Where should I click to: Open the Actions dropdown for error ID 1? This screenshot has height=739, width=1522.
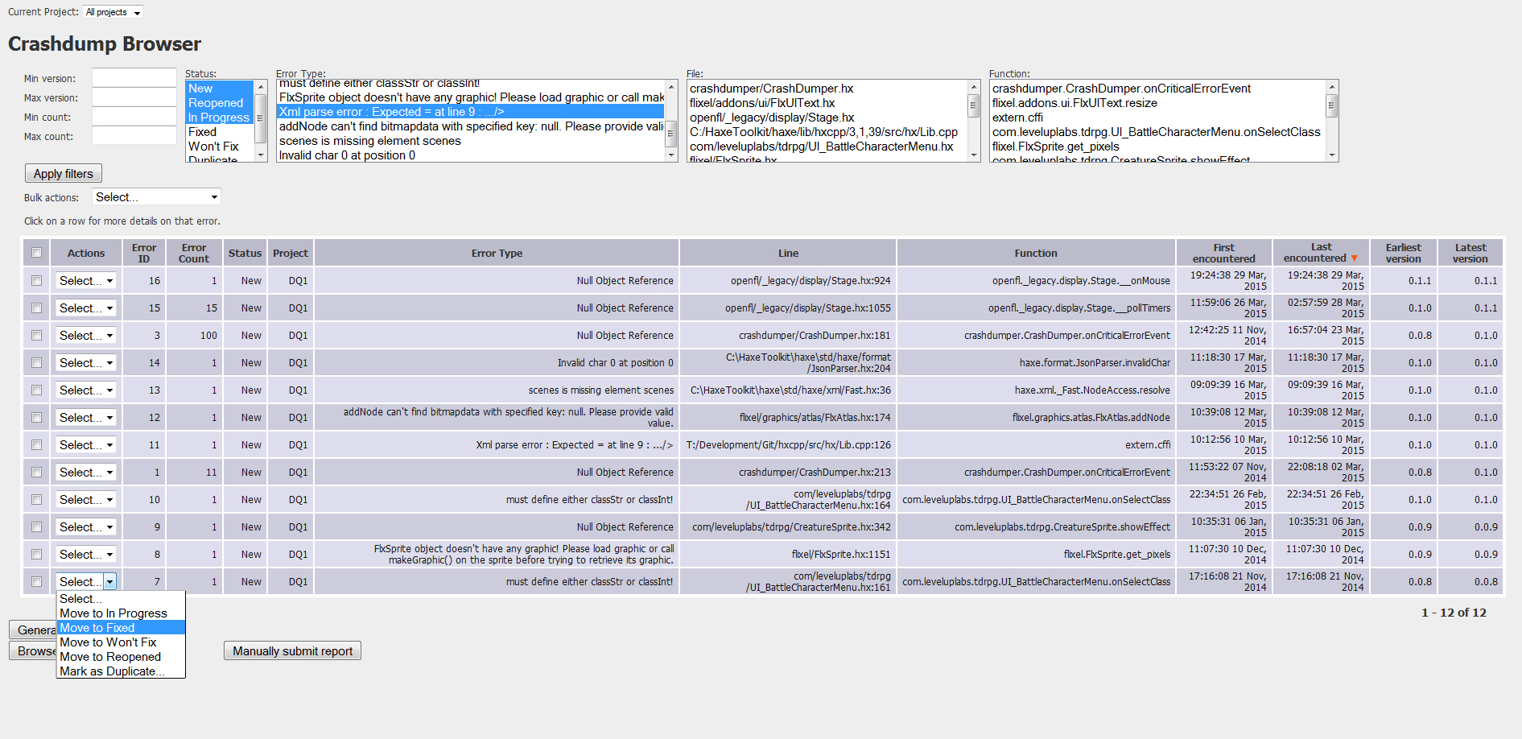click(86, 473)
